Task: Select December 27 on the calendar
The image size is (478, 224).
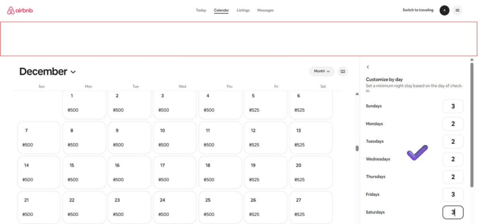Action: pos(311,207)
